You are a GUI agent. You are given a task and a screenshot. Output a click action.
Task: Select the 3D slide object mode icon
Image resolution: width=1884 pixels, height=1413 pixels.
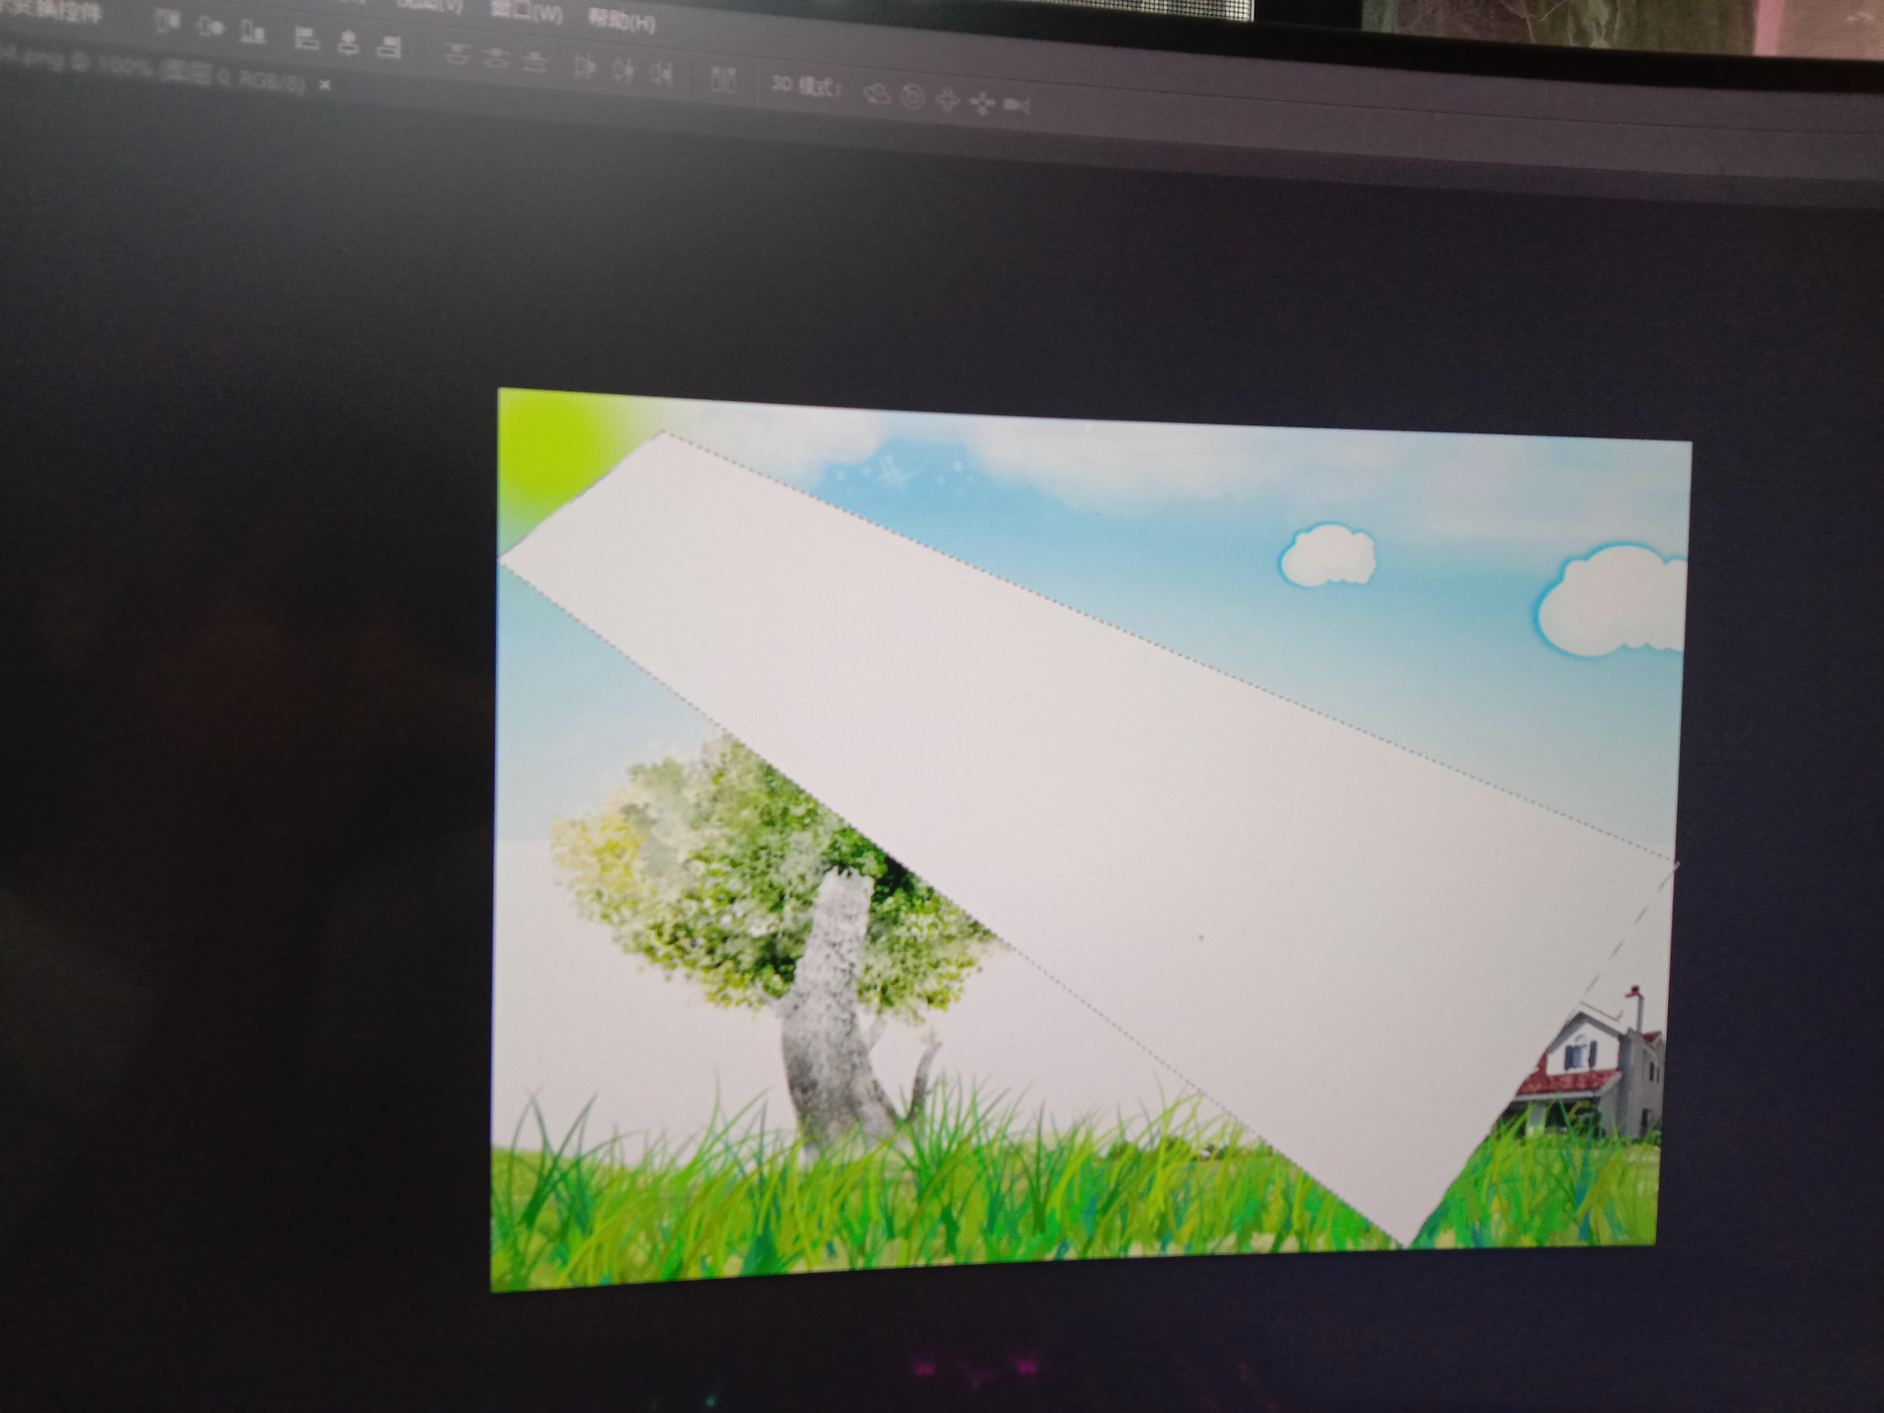point(982,103)
